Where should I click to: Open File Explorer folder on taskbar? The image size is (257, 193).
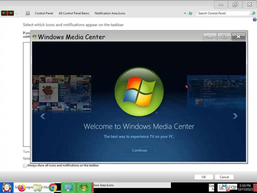[37, 188]
